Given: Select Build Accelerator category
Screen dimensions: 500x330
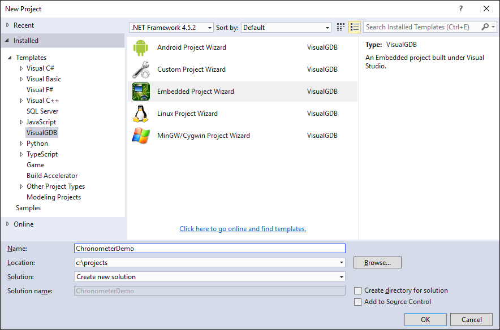Looking at the screenshot, I should point(52,176).
